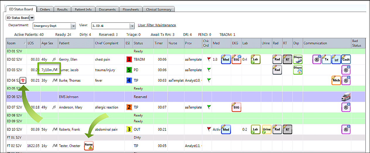Click the Lab icon in Roberts, Frank's row
The width and height of the screenshot is (370, 153).
[256, 129]
